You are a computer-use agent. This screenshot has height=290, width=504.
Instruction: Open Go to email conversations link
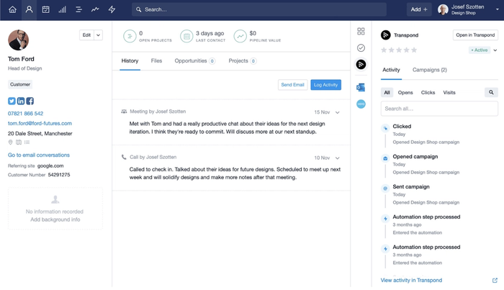click(x=39, y=155)
